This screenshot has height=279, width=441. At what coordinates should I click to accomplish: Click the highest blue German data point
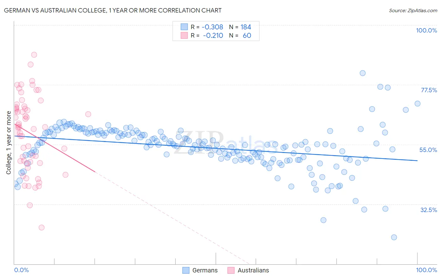click(x=363, y=73)
